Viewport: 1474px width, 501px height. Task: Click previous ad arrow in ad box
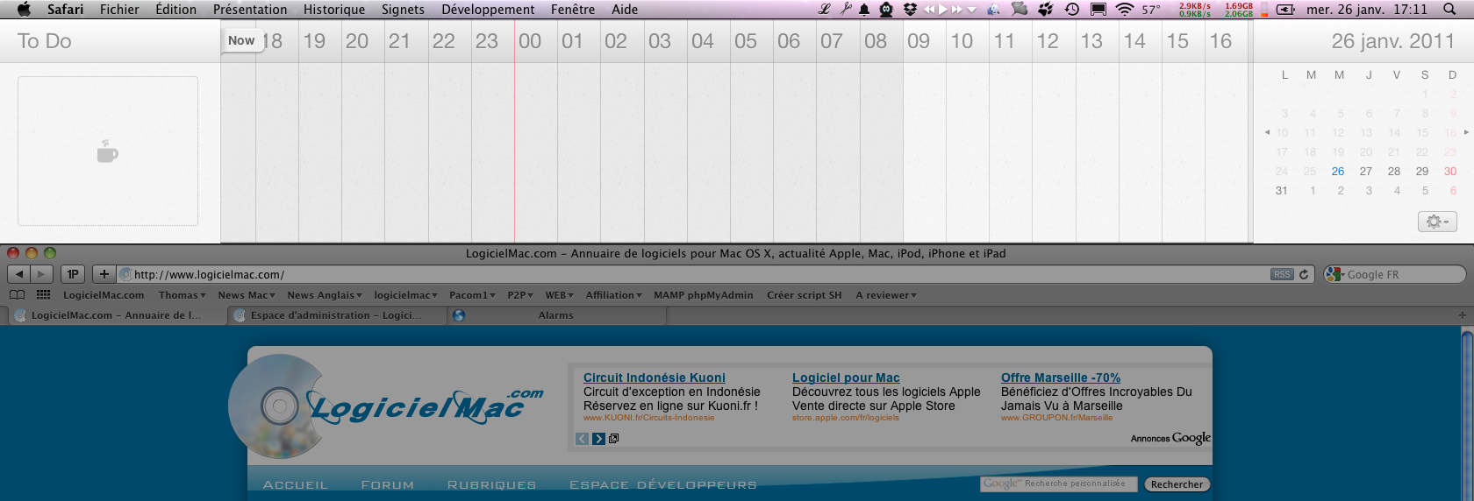[582, 439]
